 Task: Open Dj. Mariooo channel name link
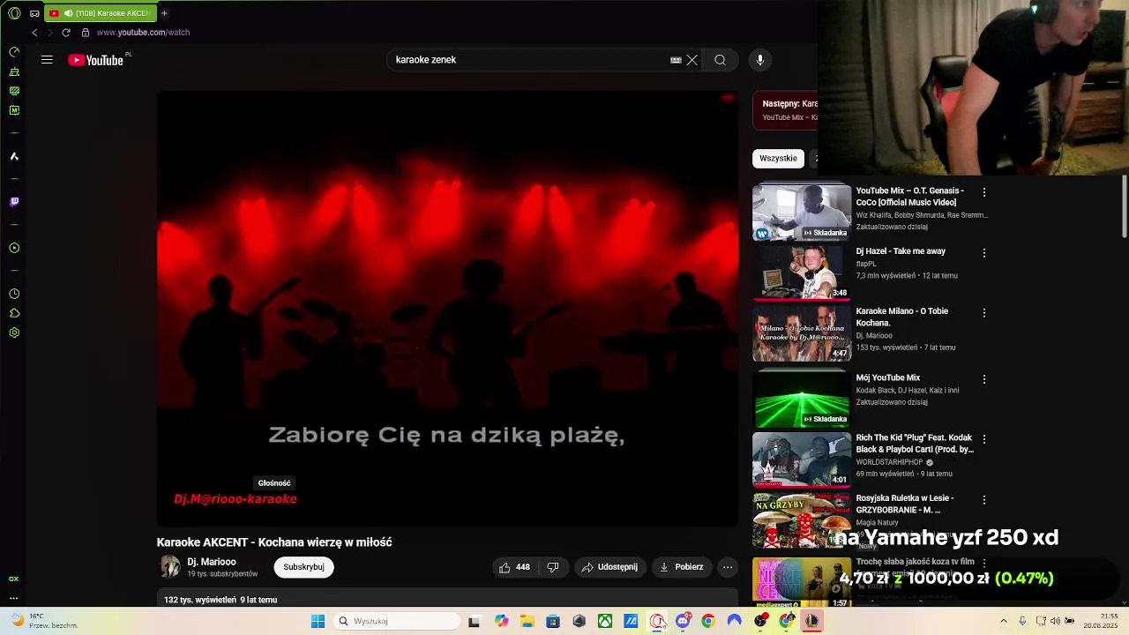[212, 562]
